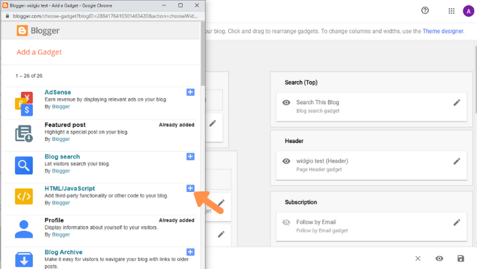Add the HTML/JavaScript gadget plus button
The image size is (477, 269).
tap(190, 189)
